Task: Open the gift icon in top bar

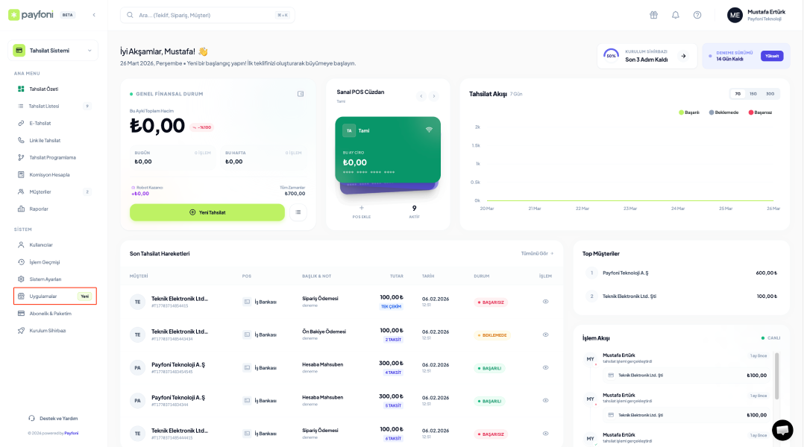Action: point(653,15)
